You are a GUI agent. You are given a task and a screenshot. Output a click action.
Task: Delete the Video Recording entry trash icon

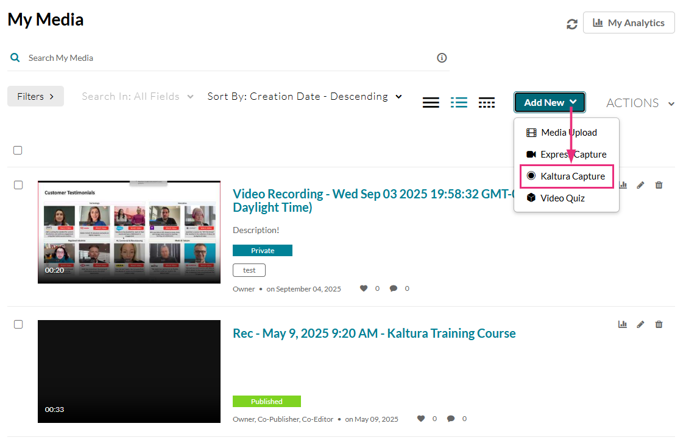659,185
